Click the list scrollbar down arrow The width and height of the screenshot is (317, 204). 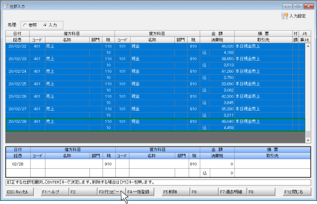coord(308,140)
